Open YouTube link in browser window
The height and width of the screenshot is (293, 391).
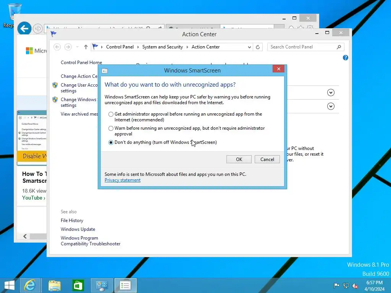click(34, 198)
